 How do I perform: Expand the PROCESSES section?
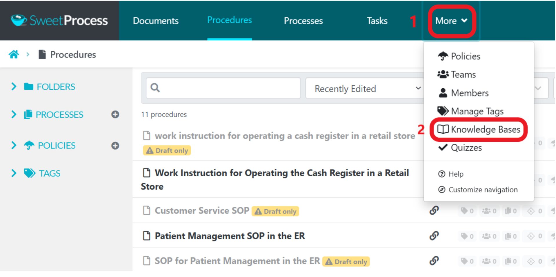click(x=13, y=114)
